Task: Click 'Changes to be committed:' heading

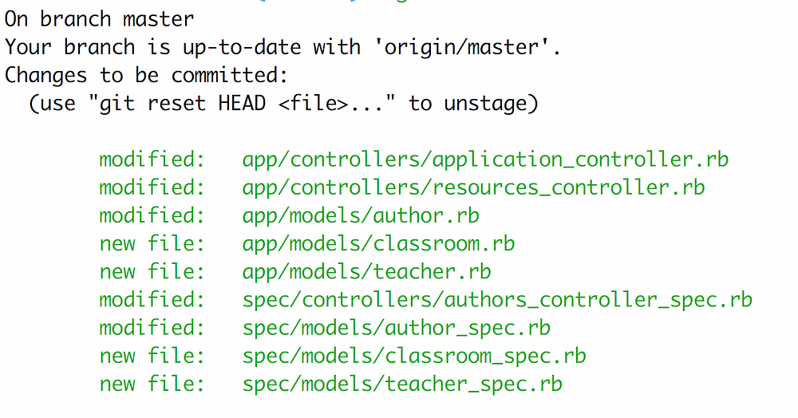Action: click(x=147, y=75)
